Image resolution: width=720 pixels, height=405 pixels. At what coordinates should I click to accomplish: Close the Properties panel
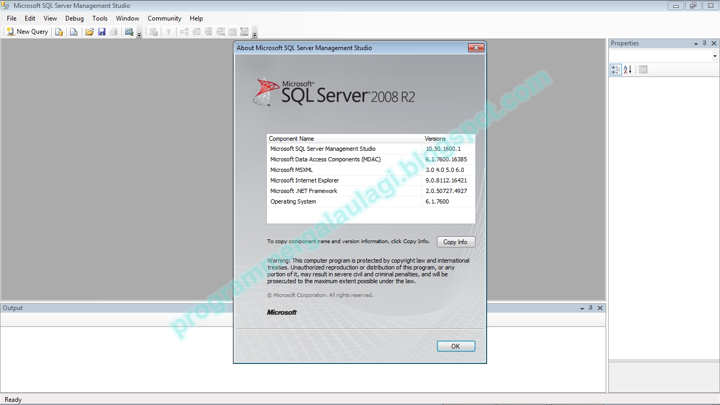(714, 44)
